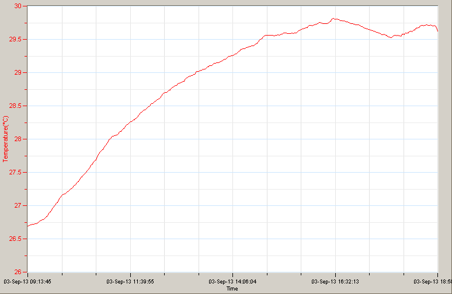The width and height of the screenshot is (452, 294).
Task: Click the peak of the red temperature curve
Action: pyautogui.click(x=333, y=19)
